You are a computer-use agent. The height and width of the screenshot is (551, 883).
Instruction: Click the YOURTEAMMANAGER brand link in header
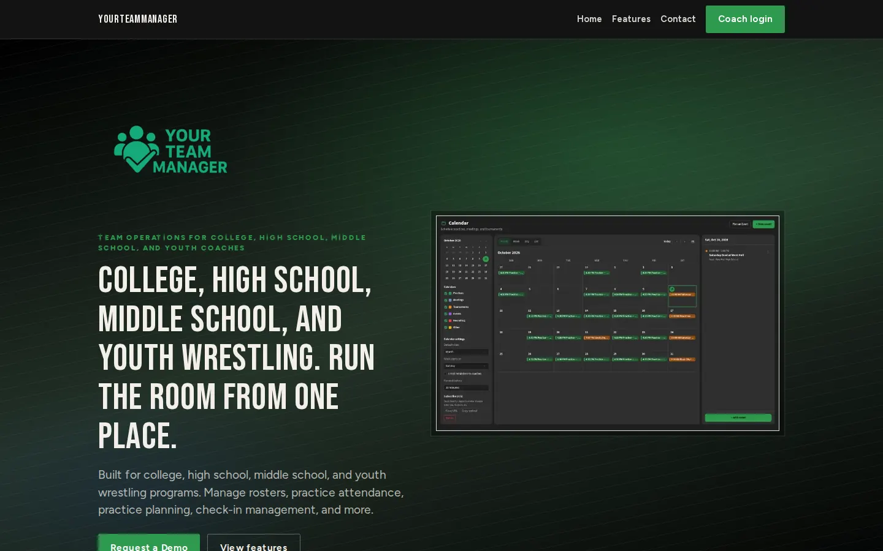click(137, 19)
